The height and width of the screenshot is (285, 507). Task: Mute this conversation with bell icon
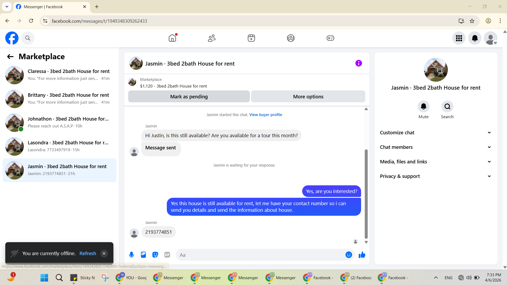423,107
